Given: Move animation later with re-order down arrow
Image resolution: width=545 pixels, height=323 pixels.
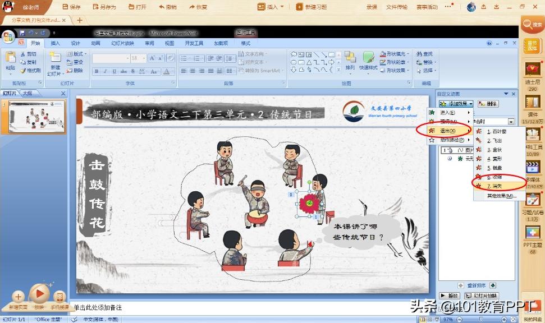Looking at the screenshot, I should point(492,285).
